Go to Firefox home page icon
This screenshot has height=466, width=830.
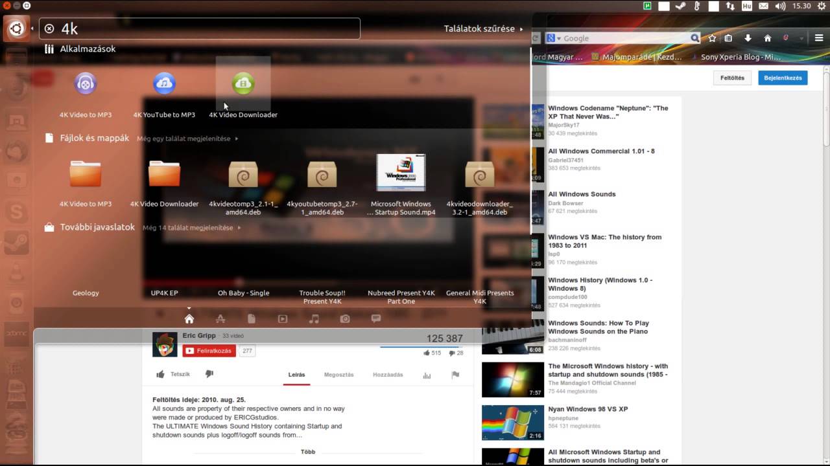point(768,38)
